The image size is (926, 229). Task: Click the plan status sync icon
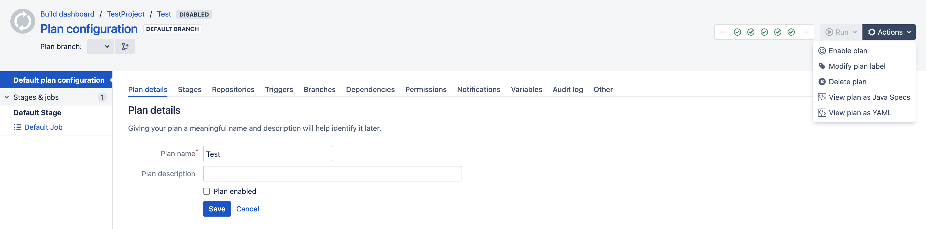pos(23,21)
